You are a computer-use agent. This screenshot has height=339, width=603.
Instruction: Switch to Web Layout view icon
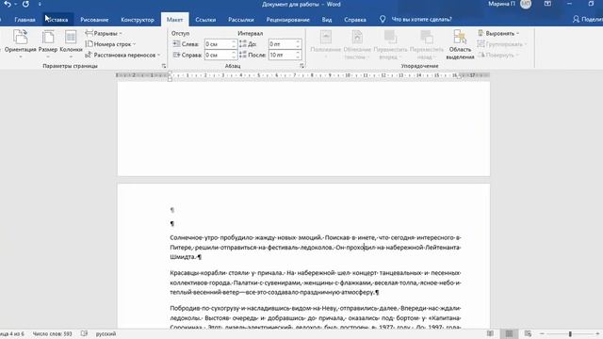coord(528,333)
